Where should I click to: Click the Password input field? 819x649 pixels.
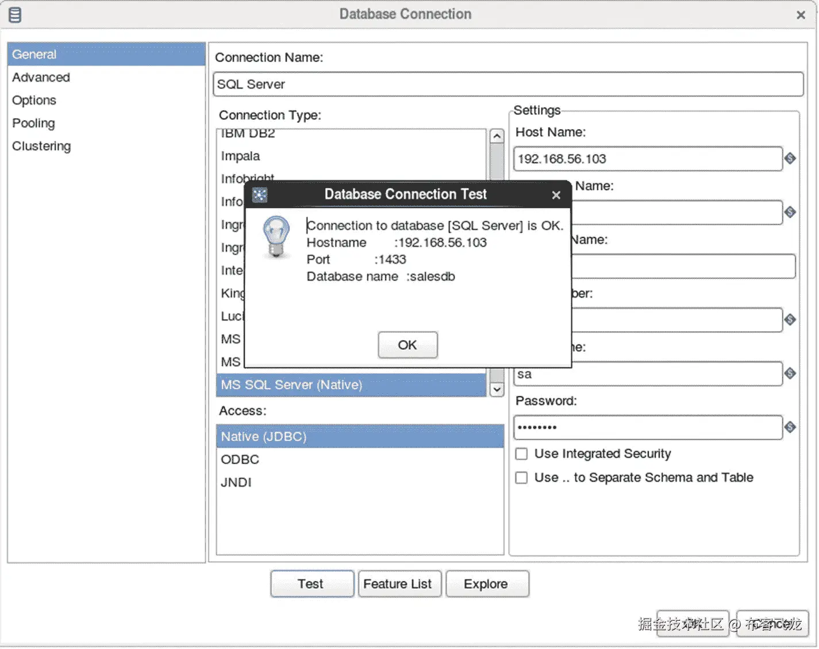point(648,427)
